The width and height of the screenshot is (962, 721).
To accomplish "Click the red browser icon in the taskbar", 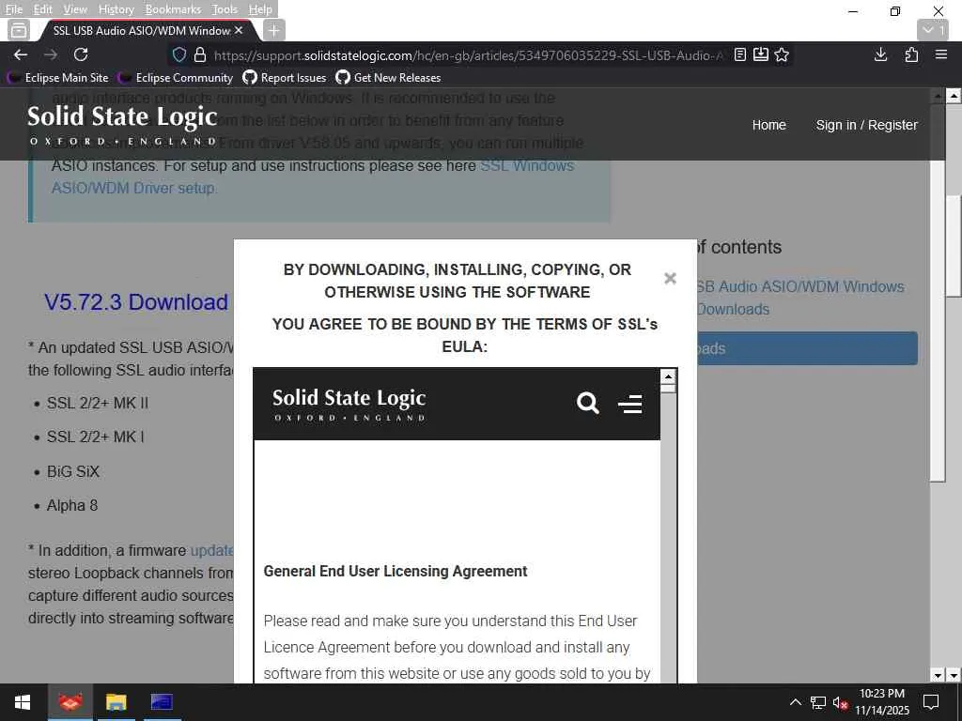I will 70,702.
